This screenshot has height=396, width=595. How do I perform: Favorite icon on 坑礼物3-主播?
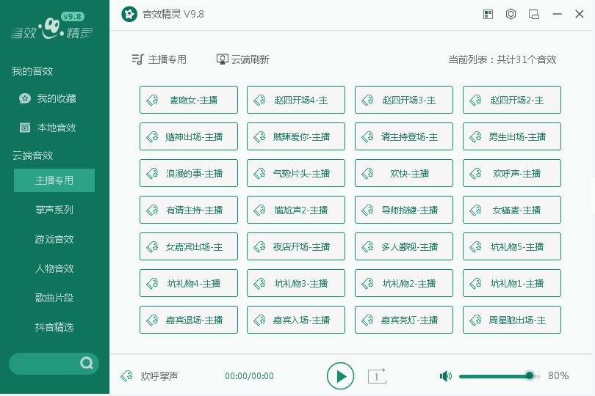(259, 284)
